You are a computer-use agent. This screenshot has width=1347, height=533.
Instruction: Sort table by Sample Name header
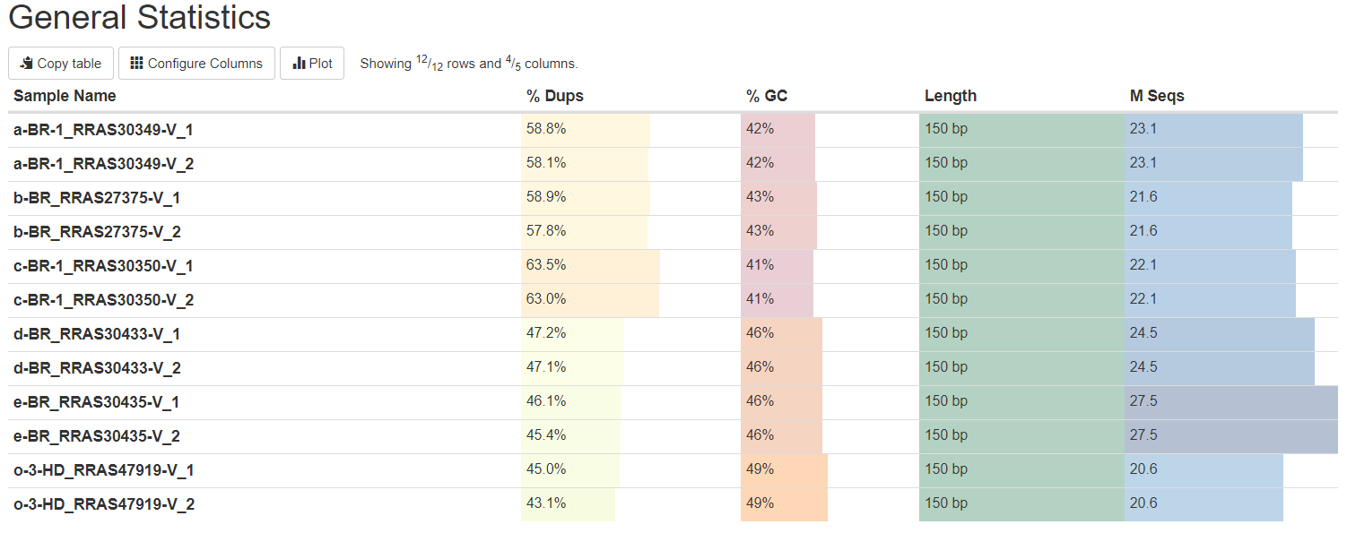pos(65,96)
